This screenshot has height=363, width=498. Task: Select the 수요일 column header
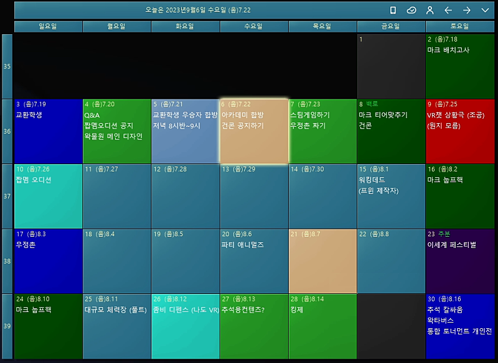tap(254, 27)
